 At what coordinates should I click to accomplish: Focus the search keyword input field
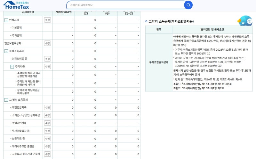click(x=126, y=5)
